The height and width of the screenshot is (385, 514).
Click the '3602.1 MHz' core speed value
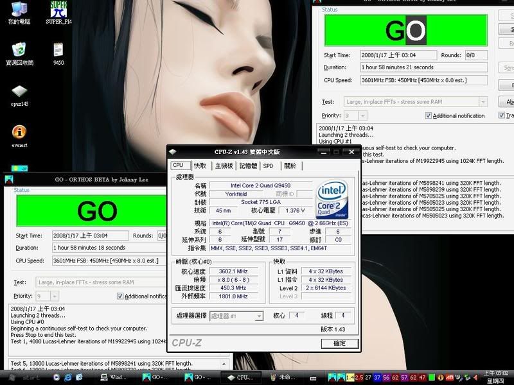[233, 271]
